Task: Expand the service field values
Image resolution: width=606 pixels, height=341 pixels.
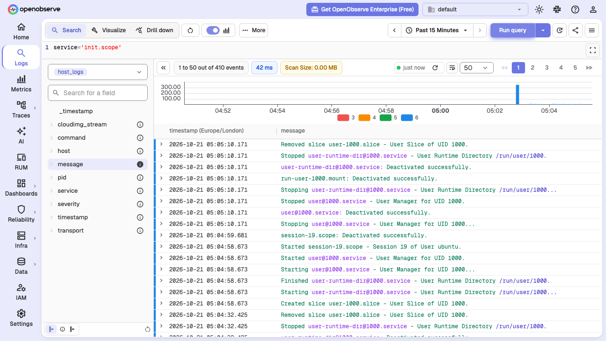Action: (x=51, y=191)
